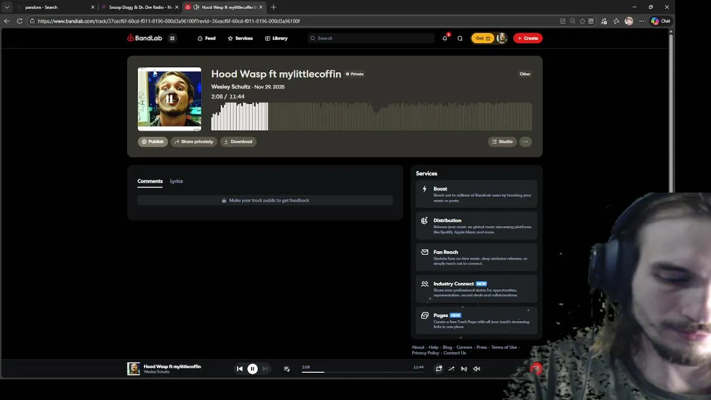The height and width of the screenshot is (400, 711).
Task: Open Copilot Chat button
Action: point(661,21)
